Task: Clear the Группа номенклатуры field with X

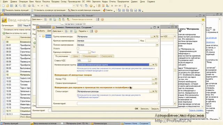Action: pos(154,36)
